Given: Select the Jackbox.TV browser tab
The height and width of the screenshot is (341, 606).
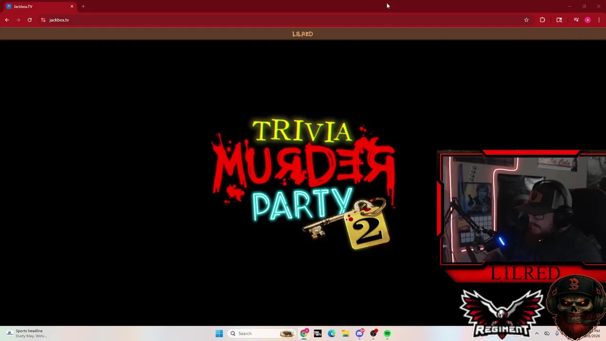Looking at the screenshot, I should tap(40, 7).
